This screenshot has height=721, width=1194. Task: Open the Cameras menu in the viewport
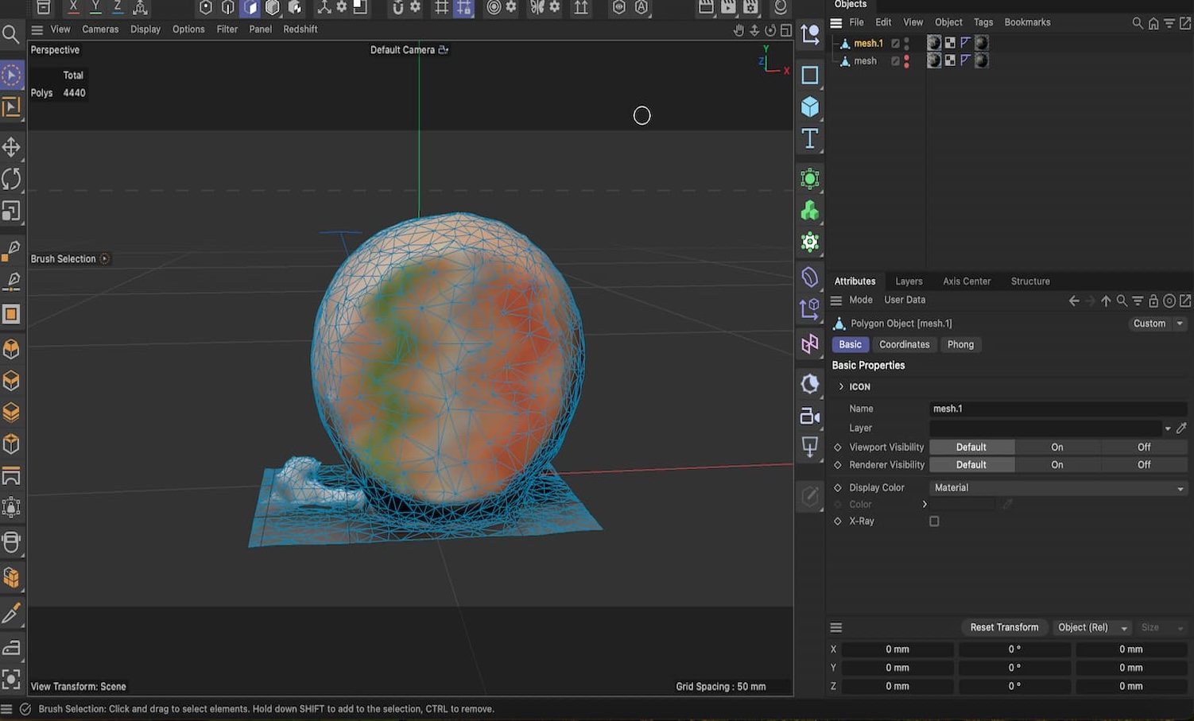(x=100, y=29)
